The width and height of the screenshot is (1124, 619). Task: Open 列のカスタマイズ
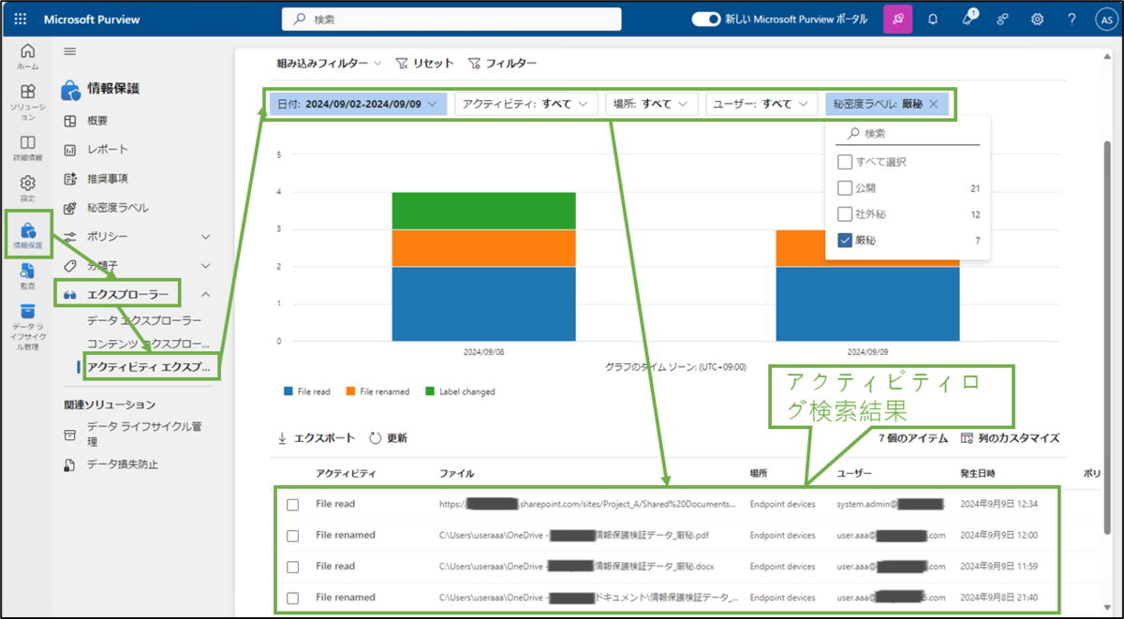pos(1010,437)
